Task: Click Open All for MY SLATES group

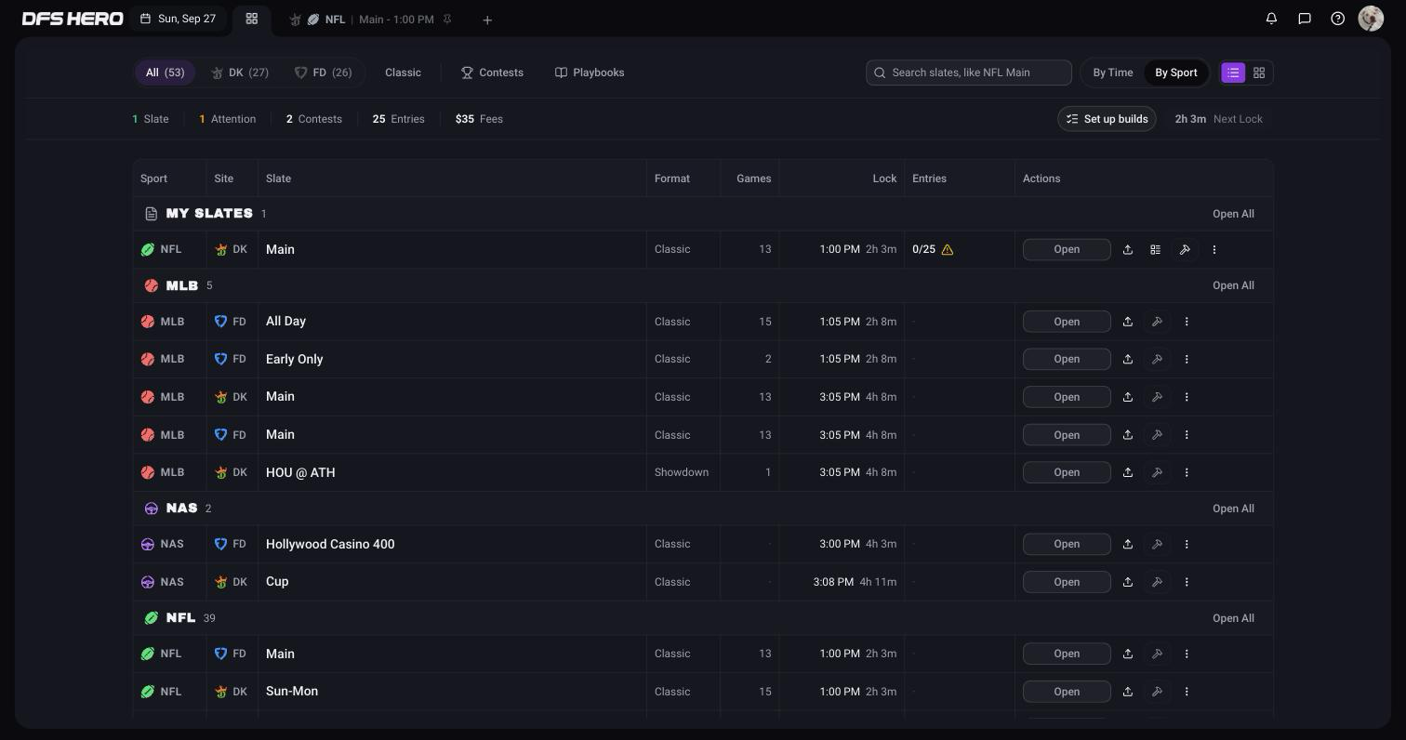Action: tap(1233, 214)
